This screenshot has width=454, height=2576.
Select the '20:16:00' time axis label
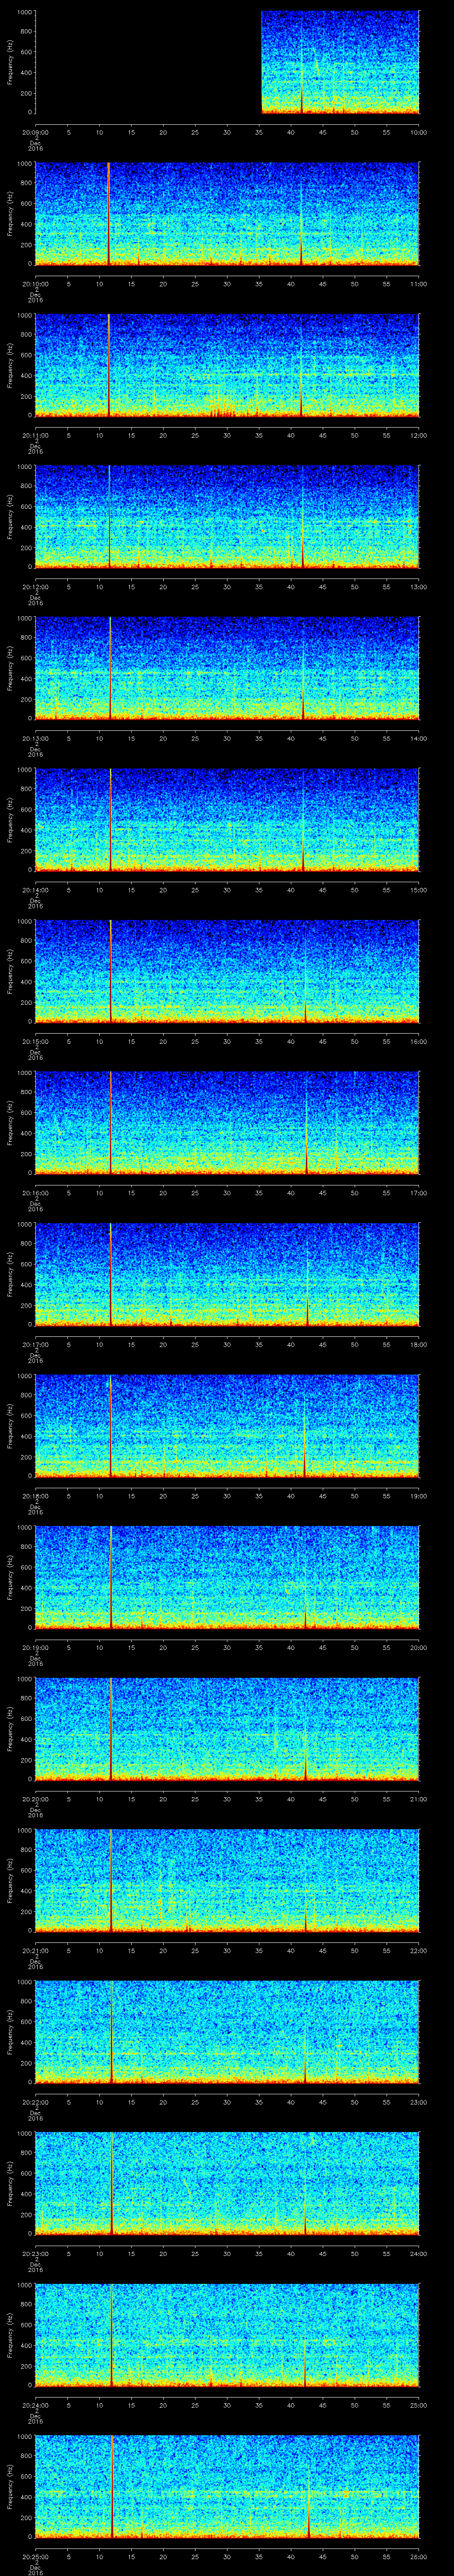click(35, 1192)
